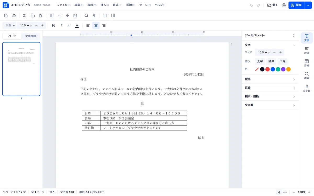Select the red color swatch
The height and width of the screenshot is (196, 314).
click(267, 69)
